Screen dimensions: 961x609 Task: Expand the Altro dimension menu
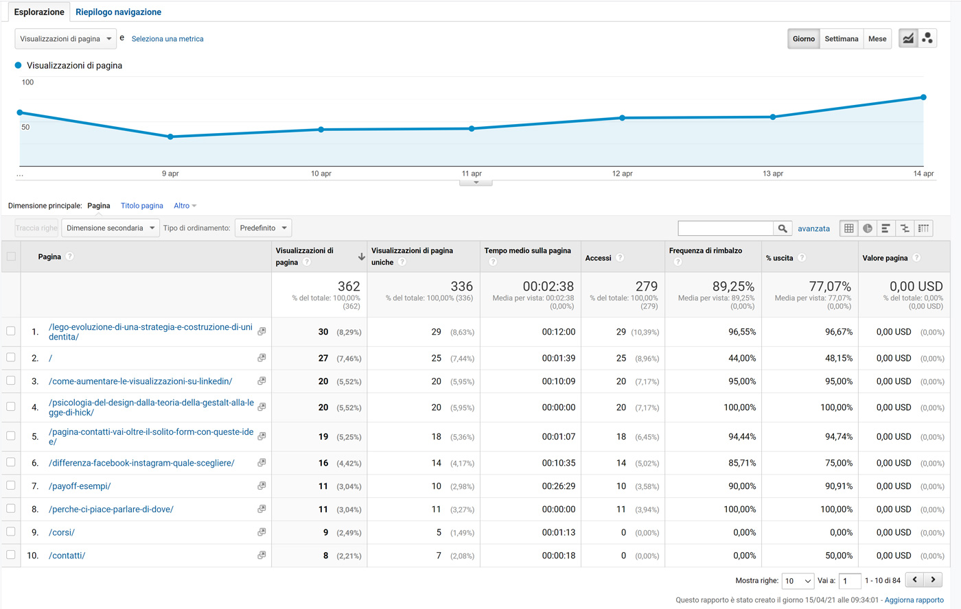point(185,206)
